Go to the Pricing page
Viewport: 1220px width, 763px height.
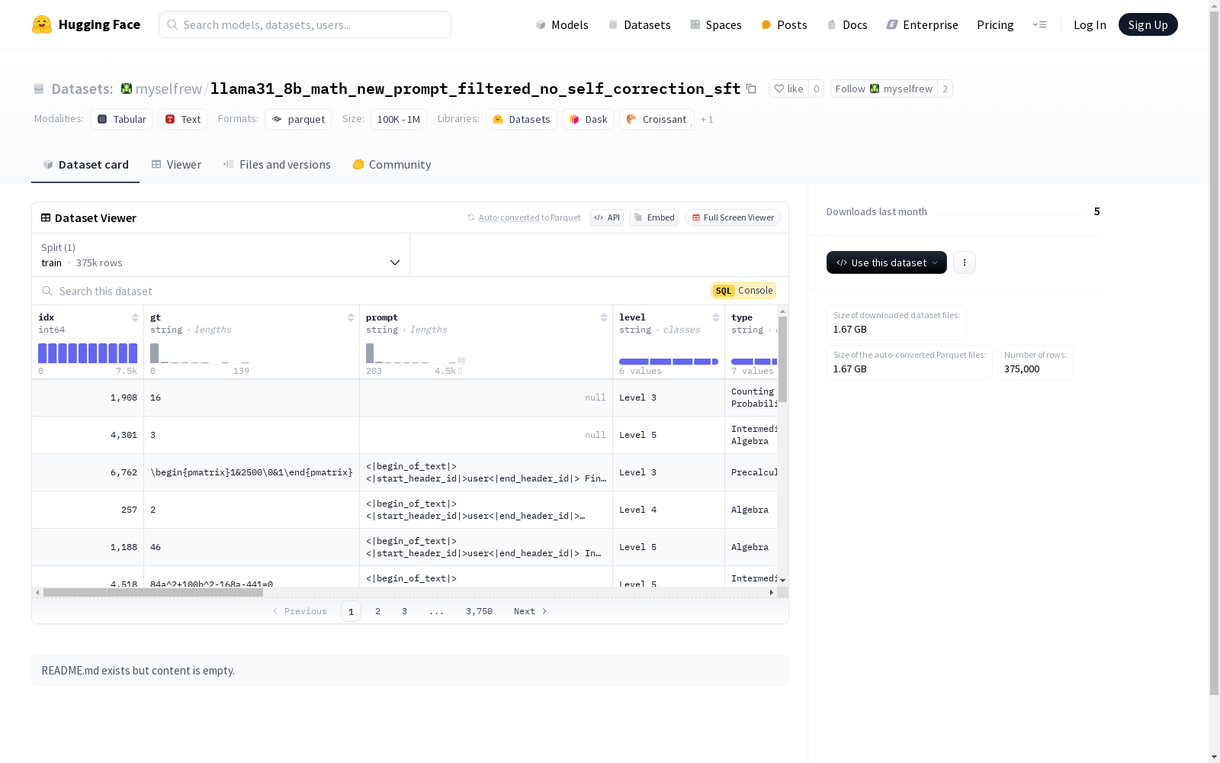click(995, 24)
